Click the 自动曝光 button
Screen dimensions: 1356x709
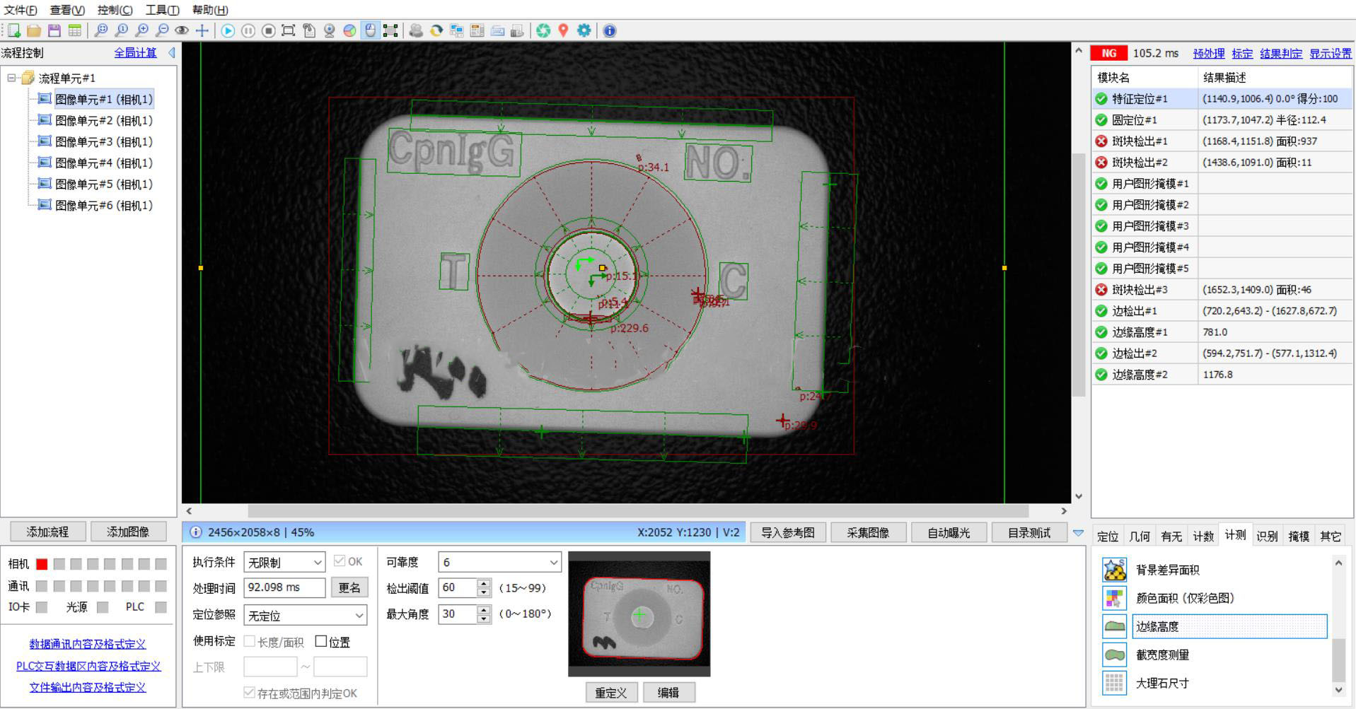pyautogui.click(x=949, y=532)
